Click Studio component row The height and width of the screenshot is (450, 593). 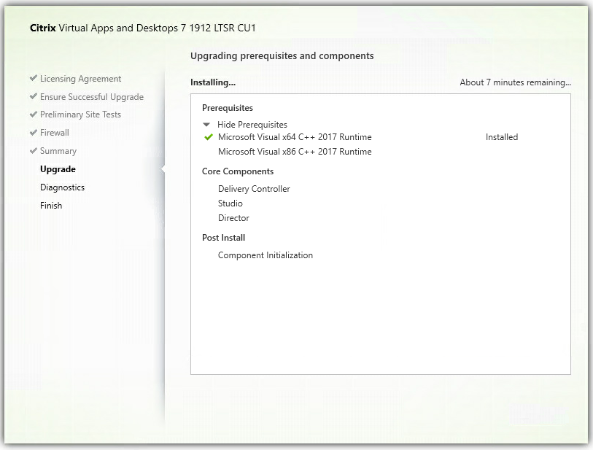[x=230, y=203]
